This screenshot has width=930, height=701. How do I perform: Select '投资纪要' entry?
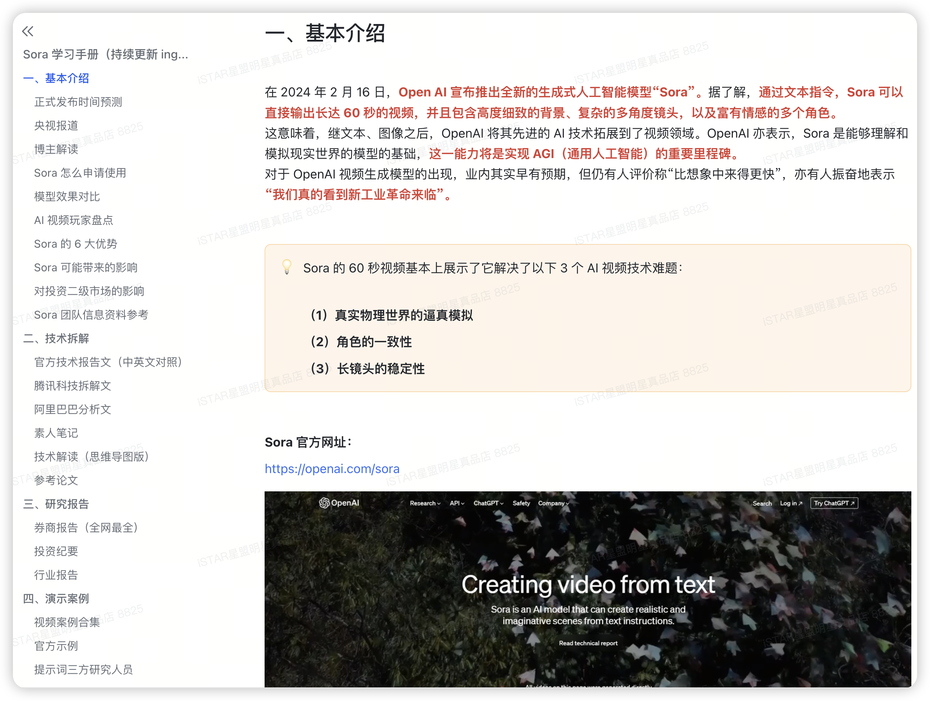pyautogui.click(x=56, y=551)
